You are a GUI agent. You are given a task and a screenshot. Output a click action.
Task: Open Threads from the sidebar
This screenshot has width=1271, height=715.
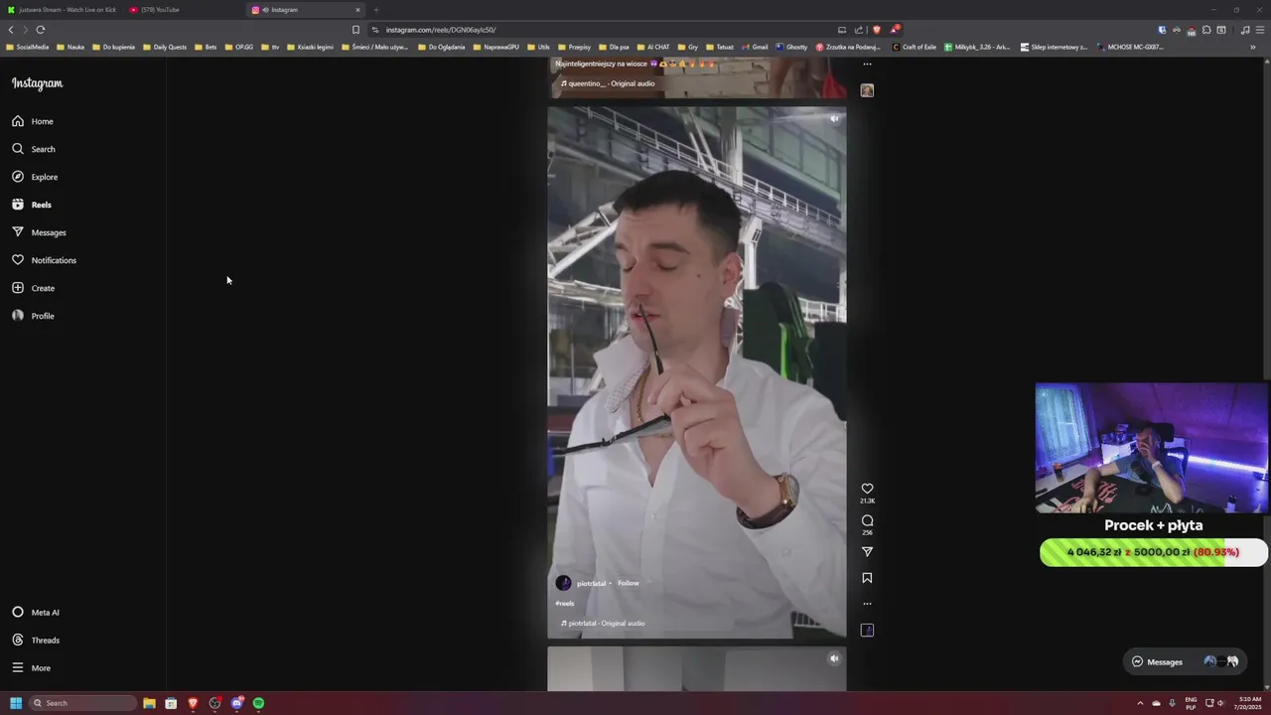tap(36, 641)
